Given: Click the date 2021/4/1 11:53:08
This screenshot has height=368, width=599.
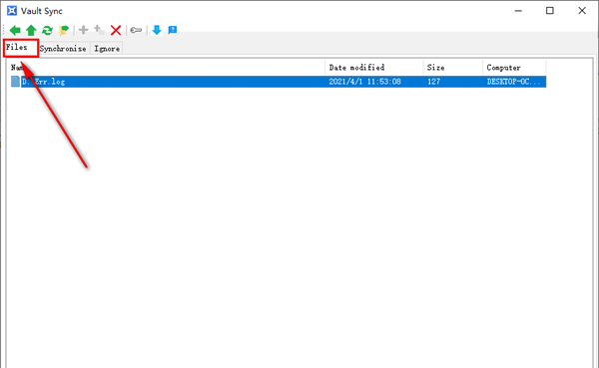Looking at the screenshot, I should click(x=364, y=82).
